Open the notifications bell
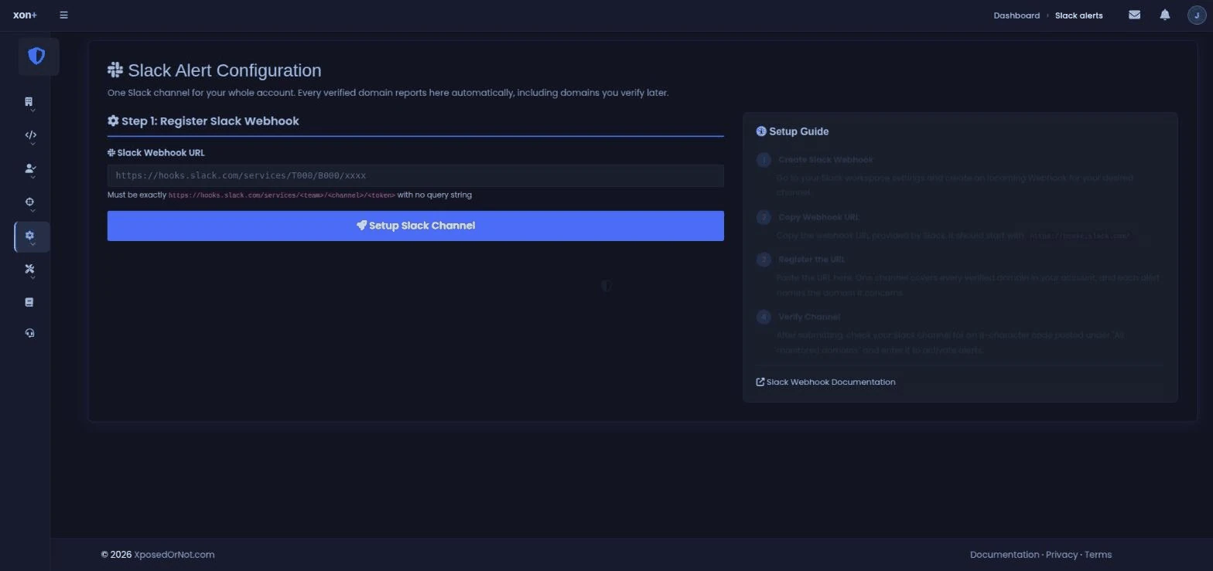The height and width of the screenshot is (571, 1213). coord(1164,15)
